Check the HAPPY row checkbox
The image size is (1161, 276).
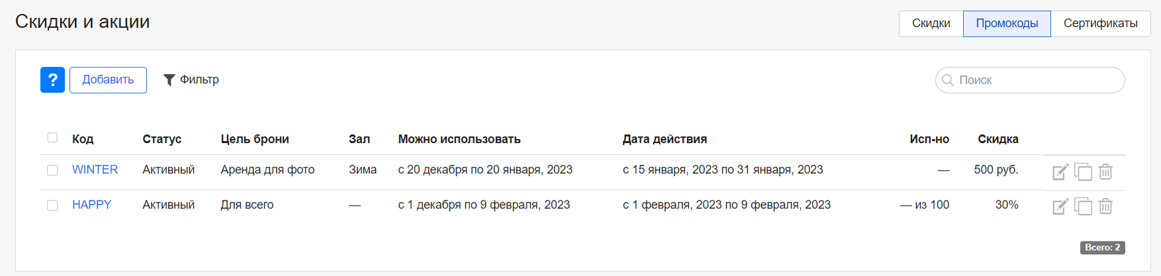(x=52, y=205)
